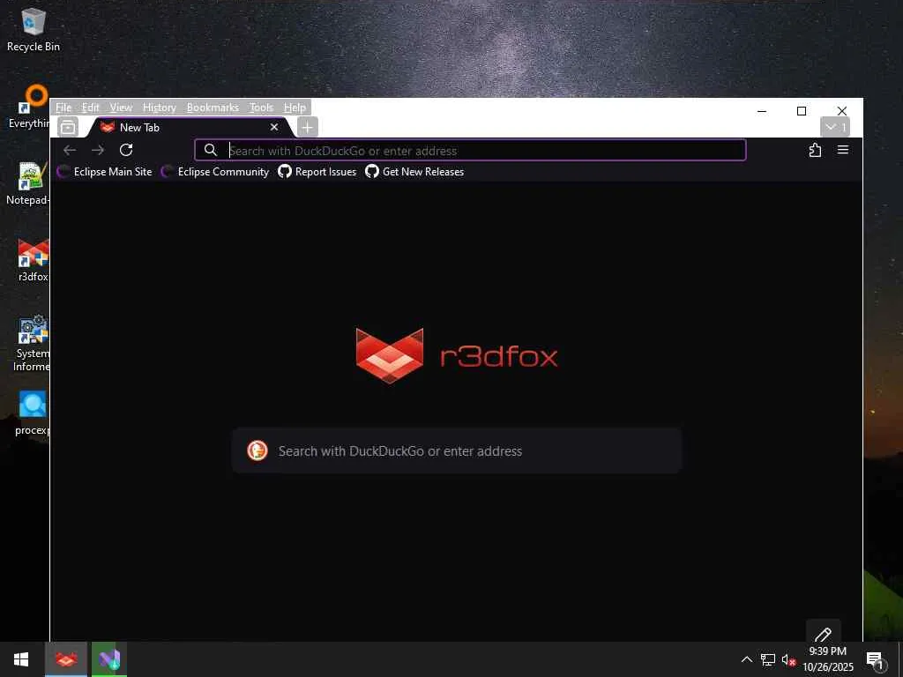The height and width of the screenshot is (677, 903).
Task: Open the Firefox View icon left of tabs
Action: pyautogui.click(x=68, y=127)
